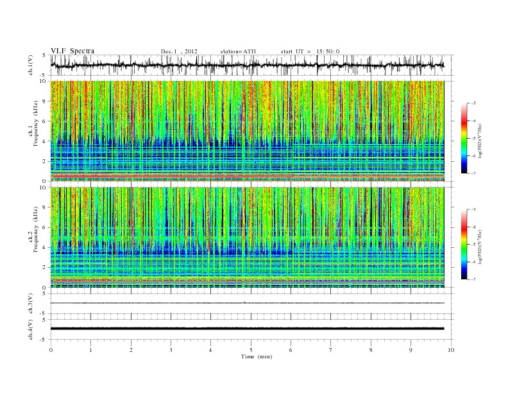
Task: Click the "-5" tick on ch.1 colorbar
Action: (473, 139)
